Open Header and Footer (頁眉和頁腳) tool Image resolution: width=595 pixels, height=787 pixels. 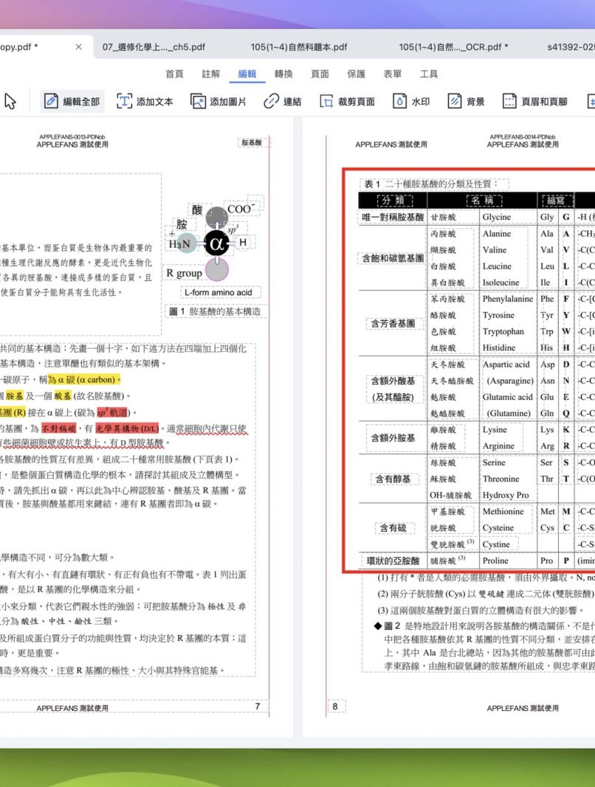pyautogui.click(x=534, y=102)
